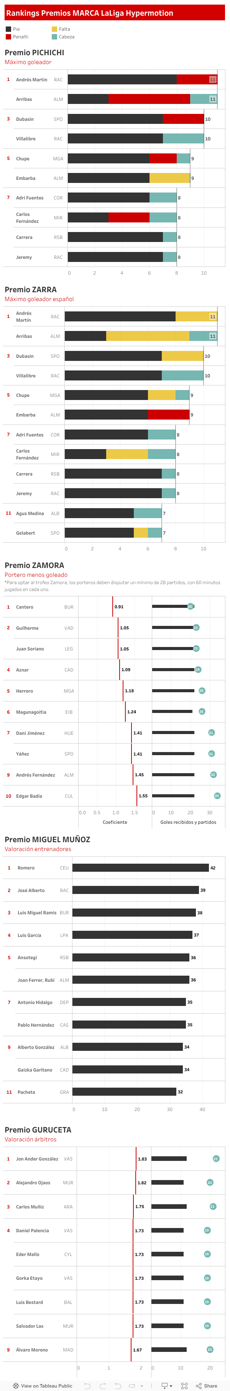The height and width of the screenshot is (1391, 230).
Task: Click the Pie legend color swatch
Action: 8,29
